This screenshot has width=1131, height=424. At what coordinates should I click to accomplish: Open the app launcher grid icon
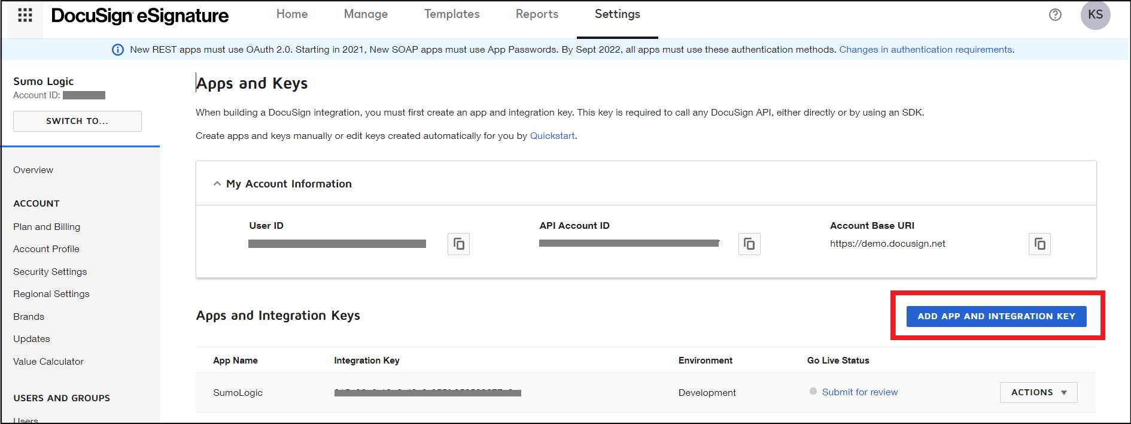pos(25,15)
